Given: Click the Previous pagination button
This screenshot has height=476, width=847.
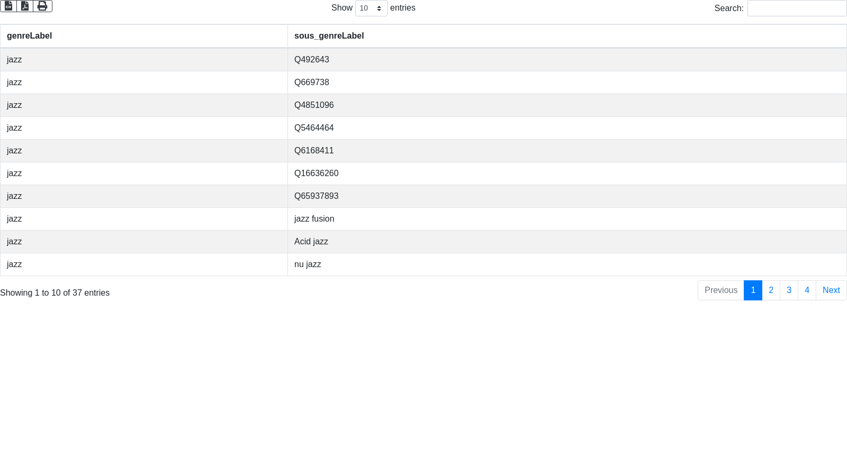Looking at the screenshot, I should [x=720, y=290].
